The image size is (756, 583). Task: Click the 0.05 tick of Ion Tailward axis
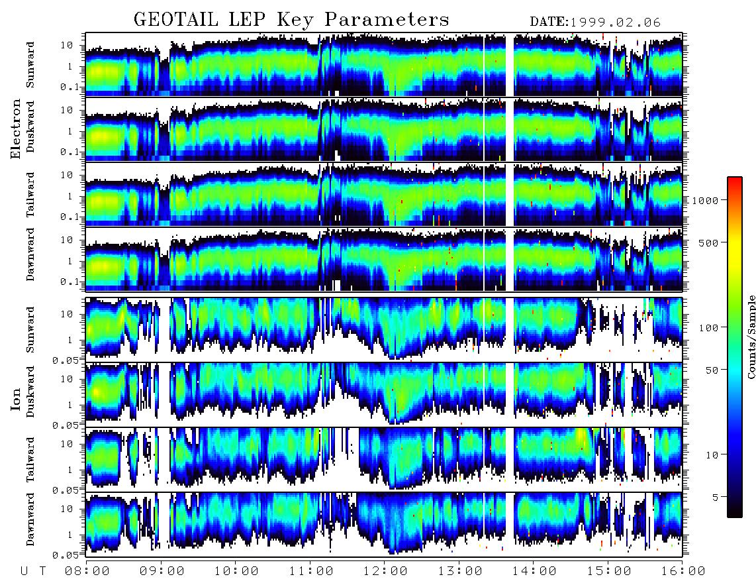click(66, 490)
